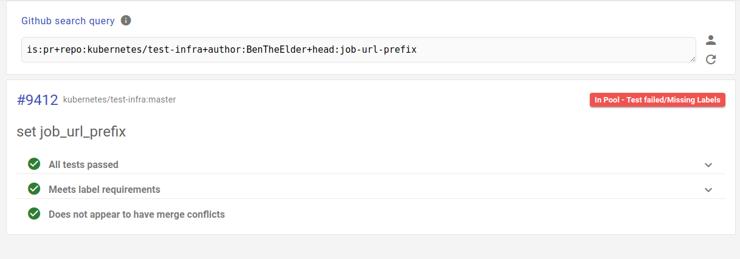Expand the All tests passed chevron
Image resolution: width=740 pixels, height=259 pixels.
pyautogui.click(x=708, y=165)
